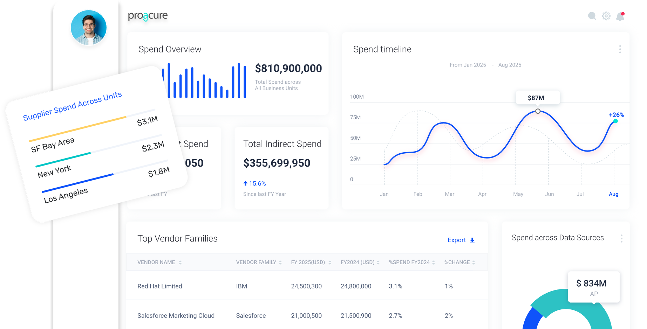Click the 21,500,900 FY2024 value

click(356, 315)
